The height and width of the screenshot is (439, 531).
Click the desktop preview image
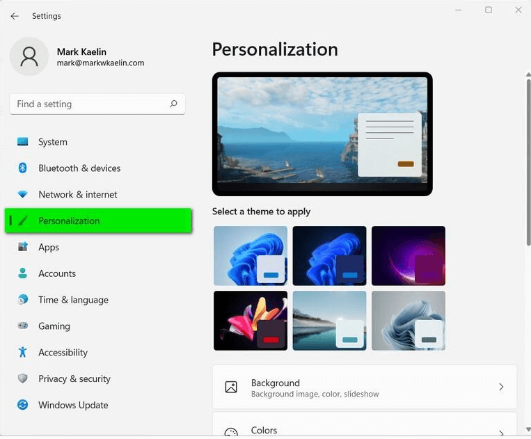coord(322,134)
